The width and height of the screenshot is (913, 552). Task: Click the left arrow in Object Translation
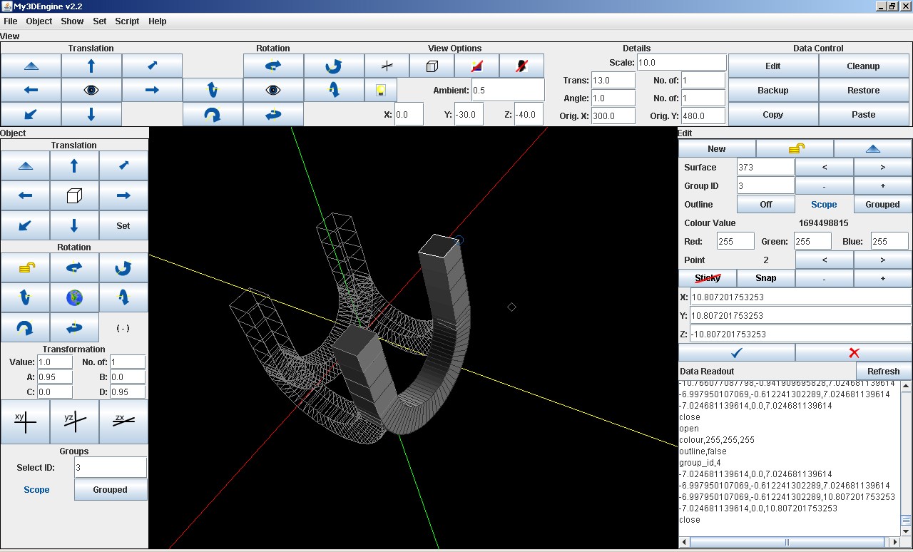point(25,195)
